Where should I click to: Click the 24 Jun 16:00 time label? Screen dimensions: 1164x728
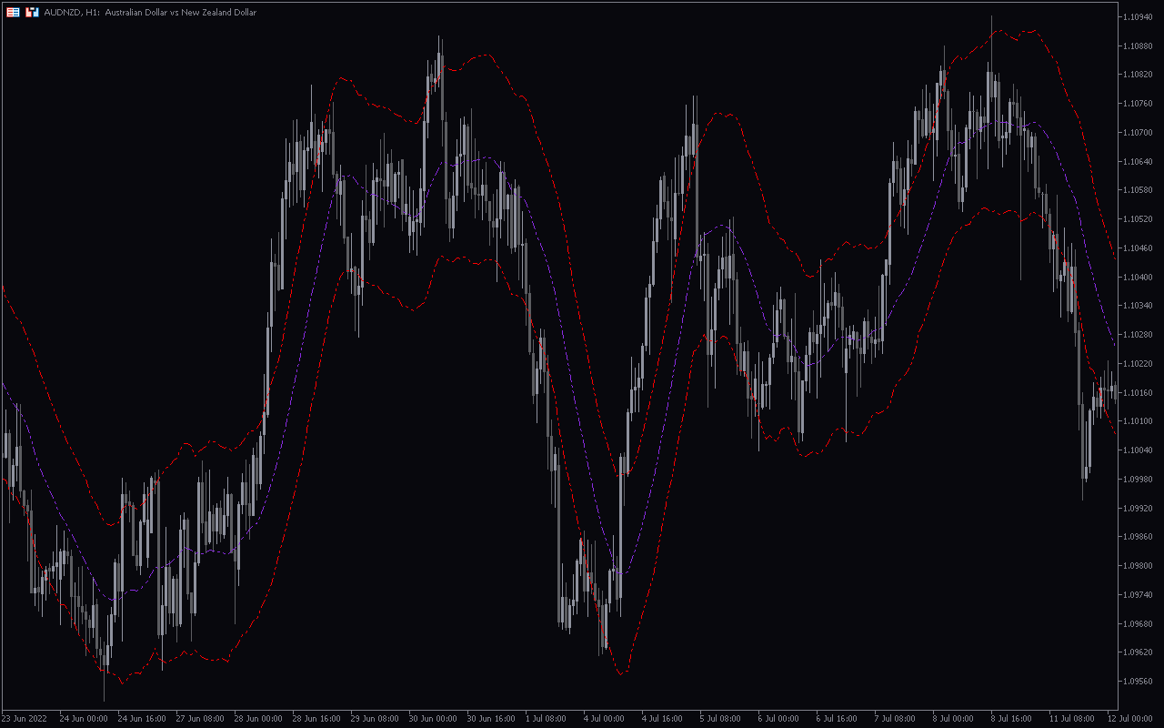click(142, 719)
